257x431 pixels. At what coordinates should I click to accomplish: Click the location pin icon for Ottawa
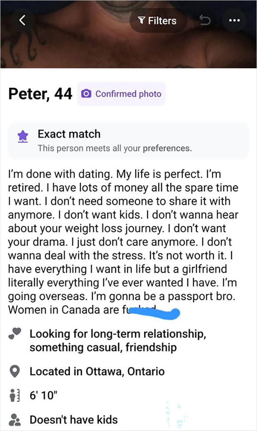(15, 371)
